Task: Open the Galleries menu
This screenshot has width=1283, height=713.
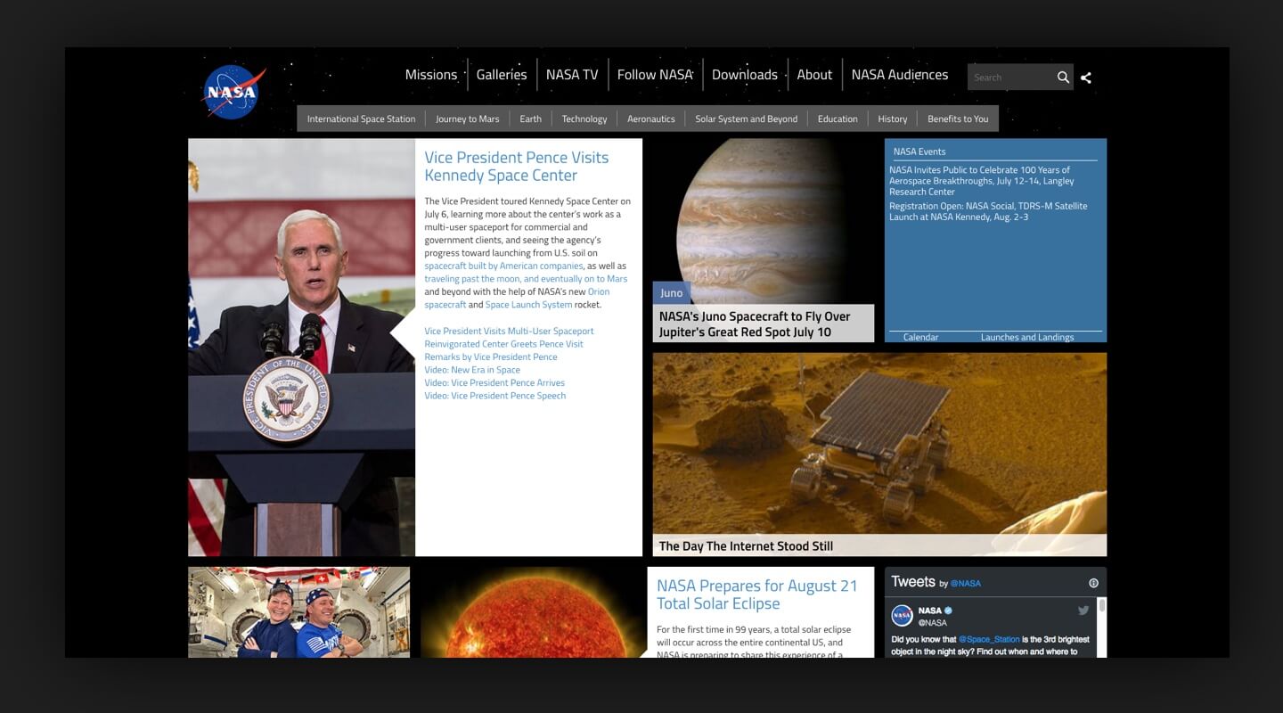Action: [502, 75]
